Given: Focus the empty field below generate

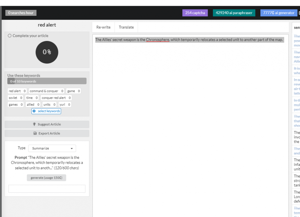Looking at the screenshot, I should 47,189.
